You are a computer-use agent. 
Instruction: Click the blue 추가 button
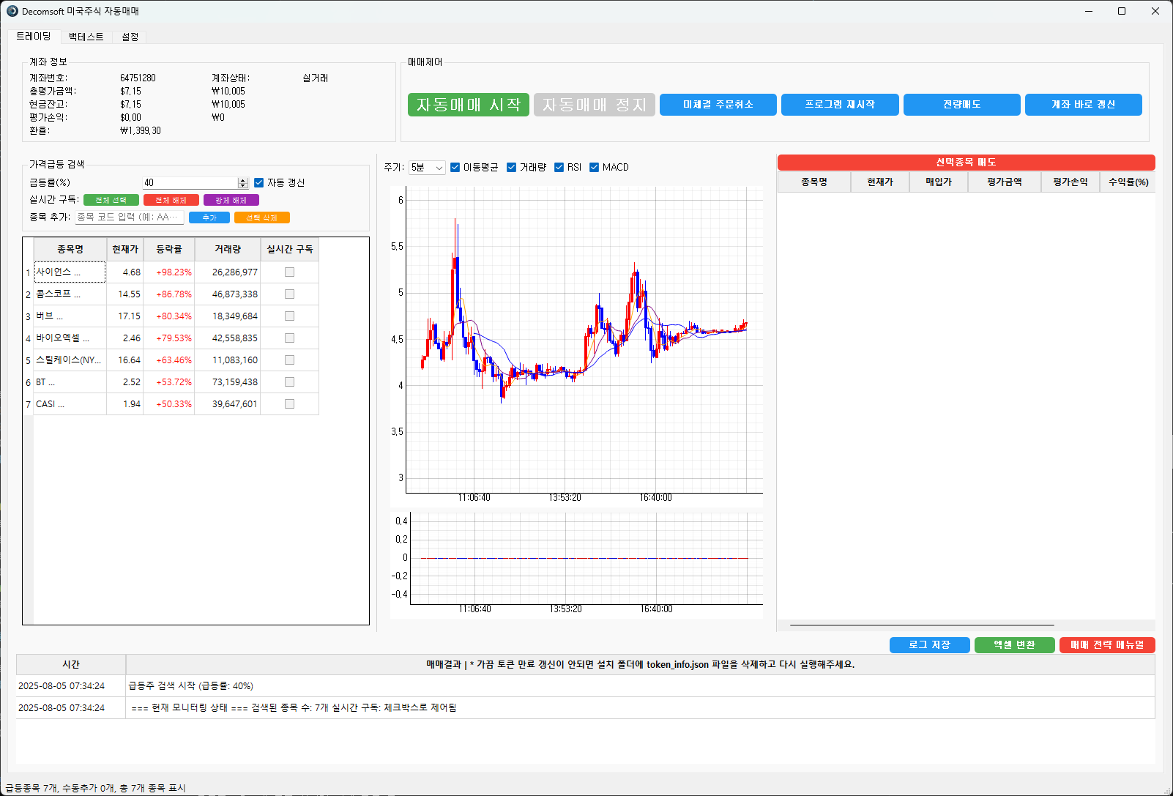(209, 217)
